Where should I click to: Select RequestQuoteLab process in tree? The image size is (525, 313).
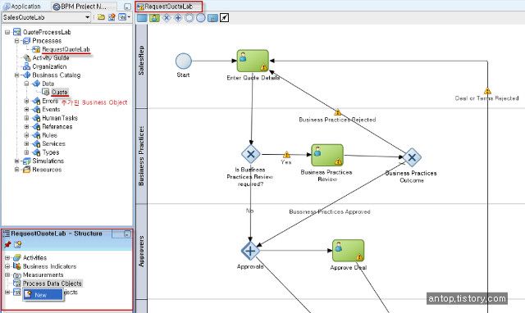[66, 49]
